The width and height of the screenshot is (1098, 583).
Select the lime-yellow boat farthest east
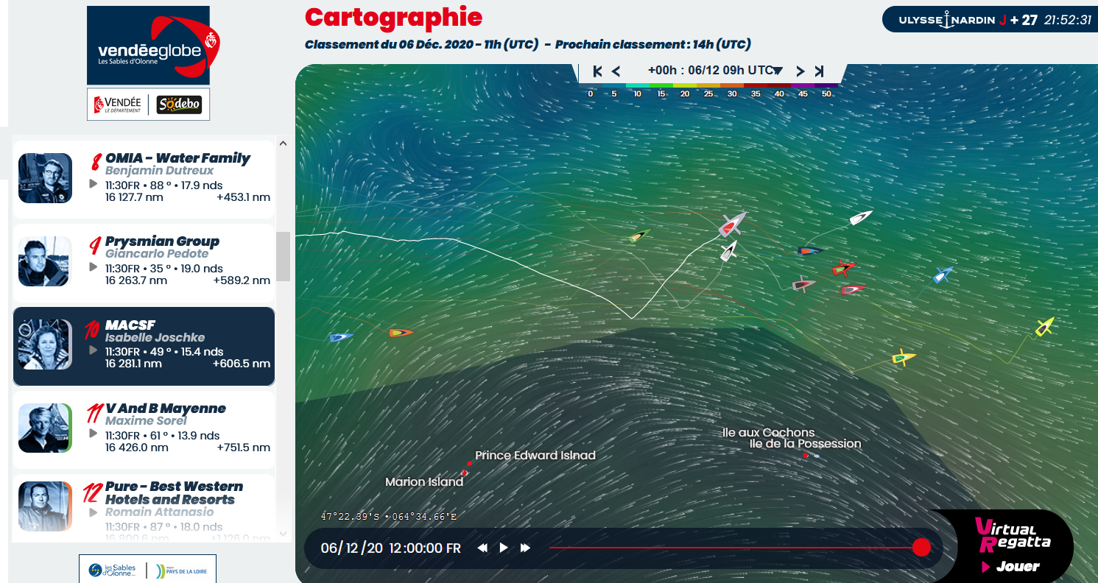click(1045, 326)
